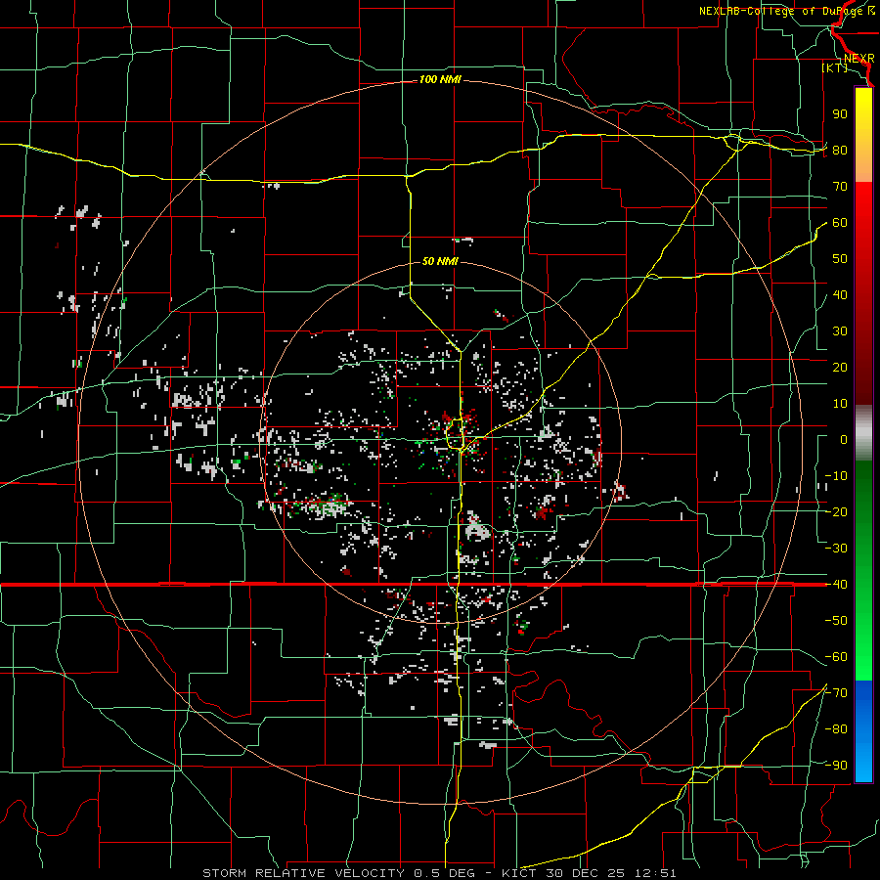
Task: Select the "KICT" radar site identifier
Action: click(519, 873)
